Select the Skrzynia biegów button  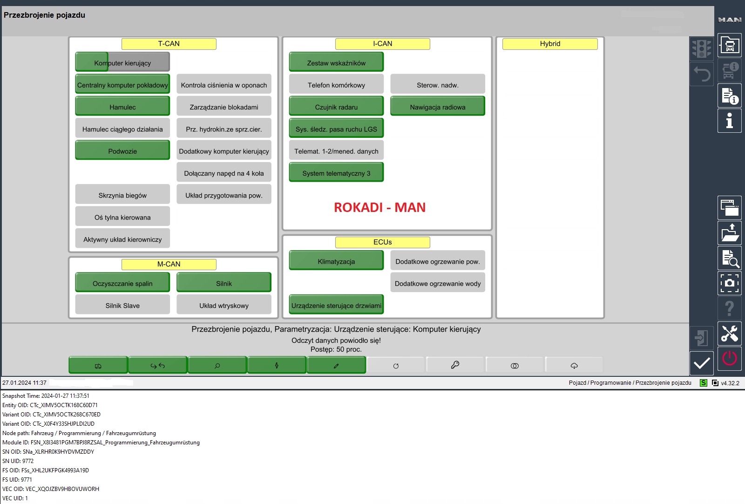click(122, 195)
